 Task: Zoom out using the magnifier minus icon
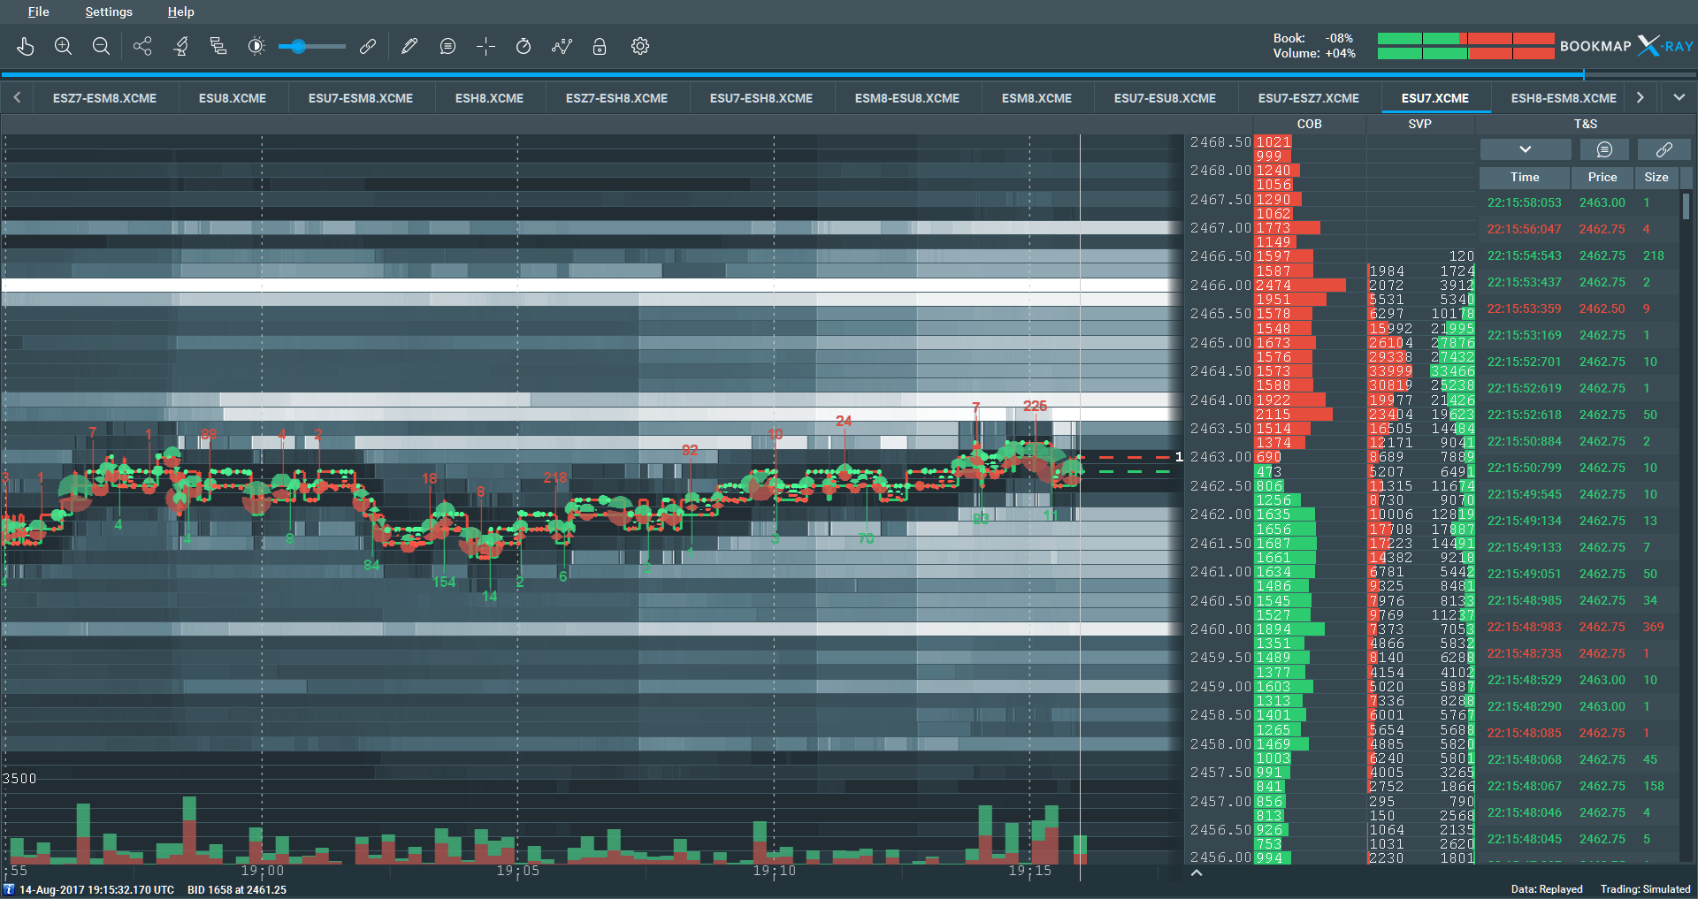101,47
